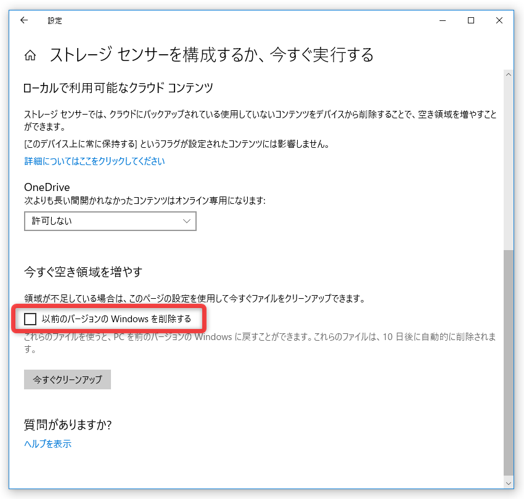Click the ローカルで利用可能なクラウド コンテンツ heading
This screenshot has height=499, width=524.
coord(118,88)
